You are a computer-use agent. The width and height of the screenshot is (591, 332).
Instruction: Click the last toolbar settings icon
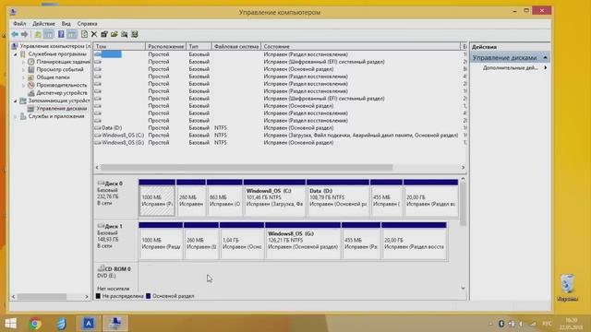pyautogui.click(x=135, y=35)
